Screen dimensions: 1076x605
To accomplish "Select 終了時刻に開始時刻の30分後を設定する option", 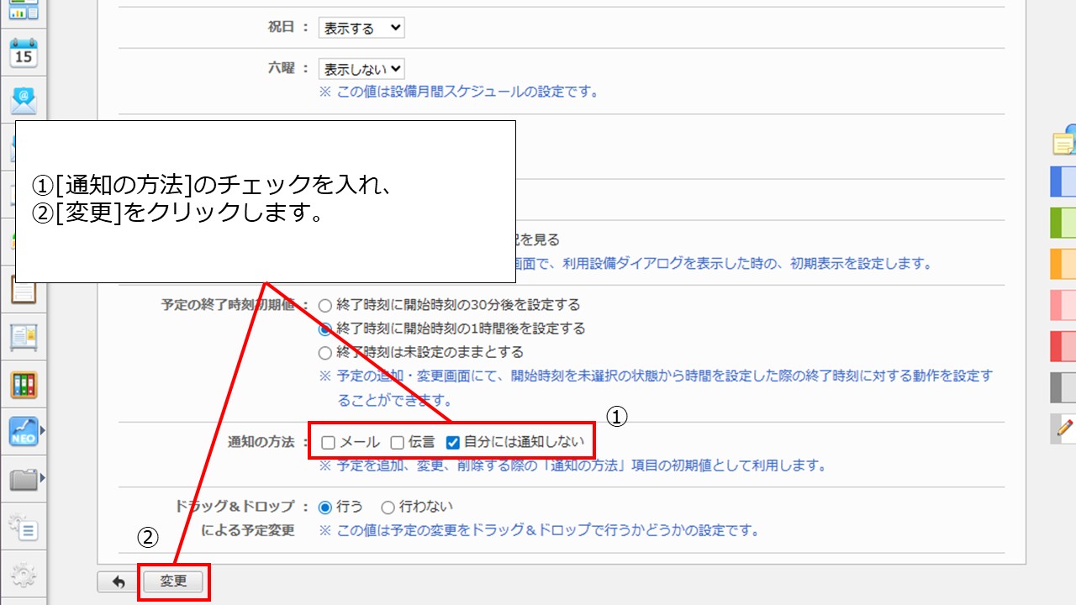I will click(325, 305).
